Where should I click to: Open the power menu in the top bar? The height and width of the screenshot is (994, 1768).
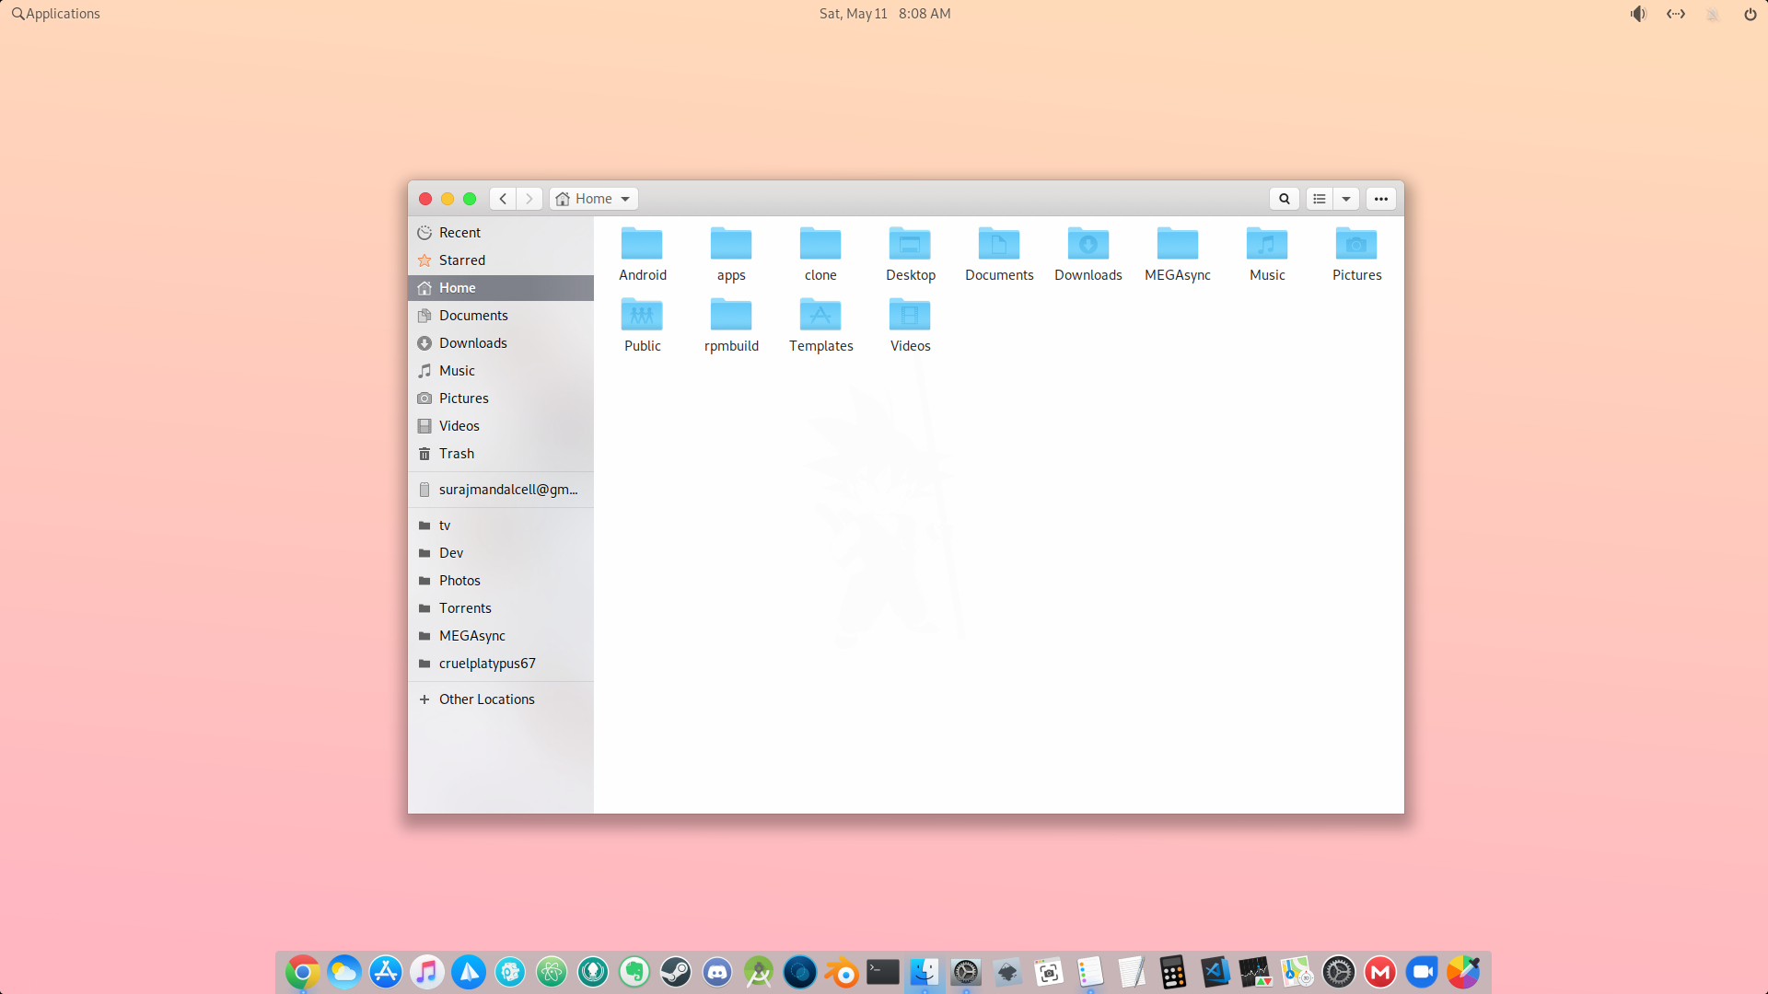coord(1750,14)
